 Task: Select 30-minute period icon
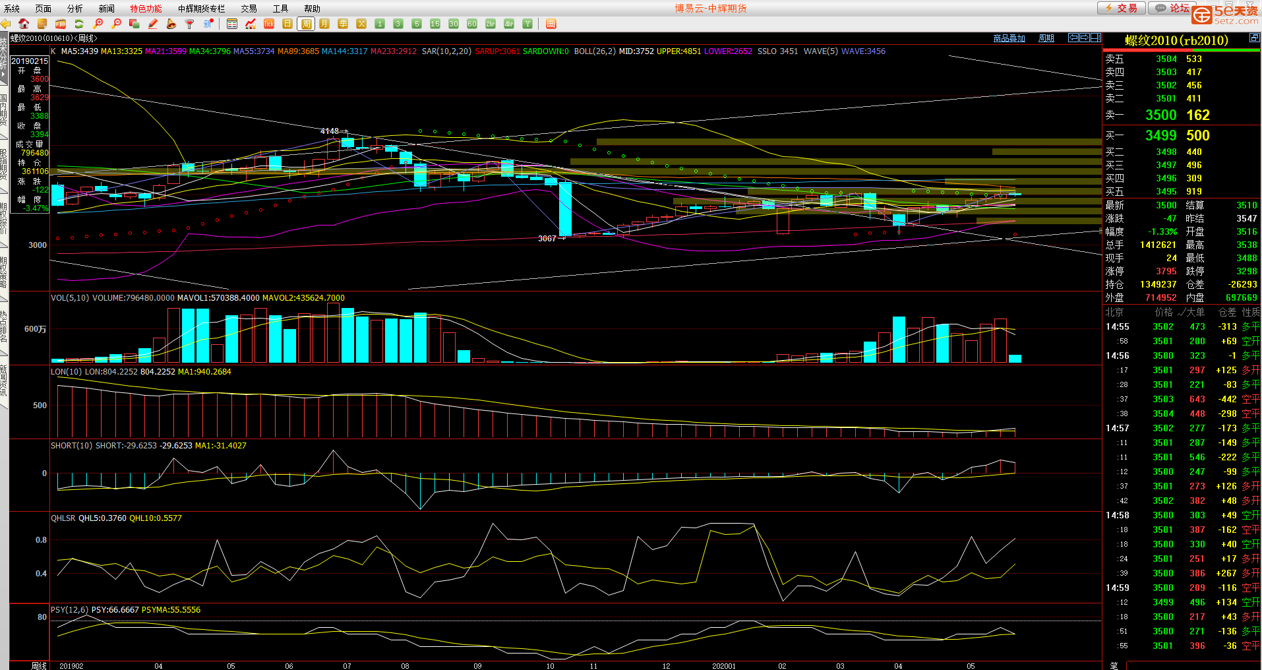coord(454,24)
